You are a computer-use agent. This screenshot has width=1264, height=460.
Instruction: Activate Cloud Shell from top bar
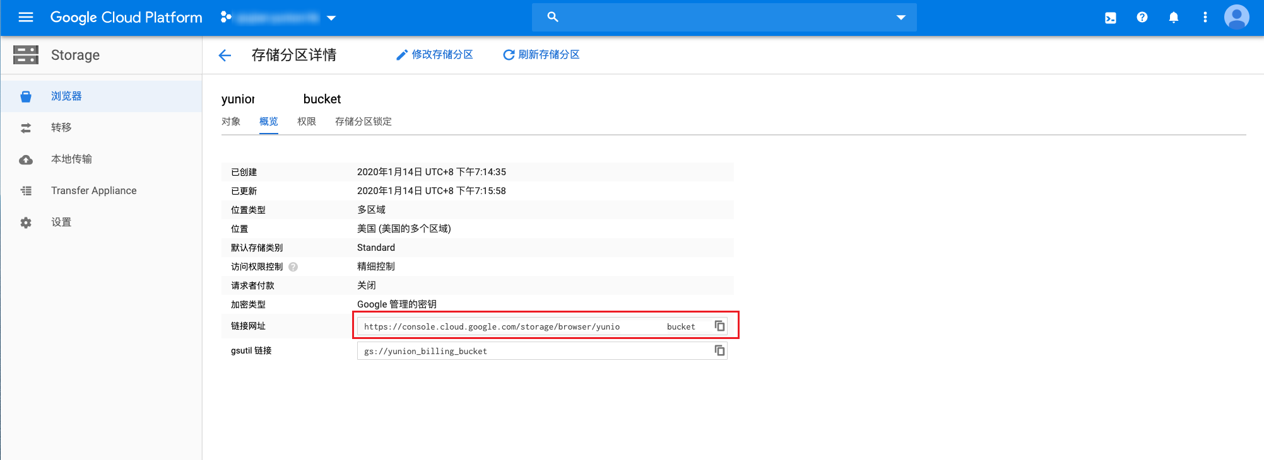point(1111,18)
